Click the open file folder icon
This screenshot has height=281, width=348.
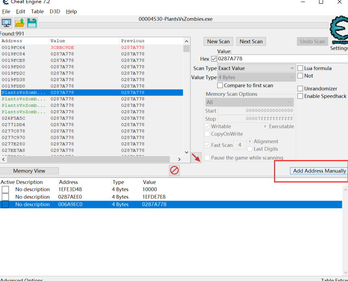[20, 23]
